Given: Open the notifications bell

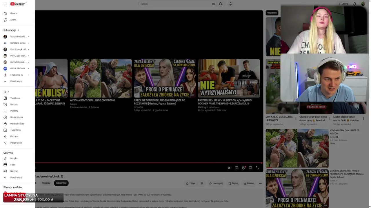Looking at the screenshot, I should click(354, 4).
